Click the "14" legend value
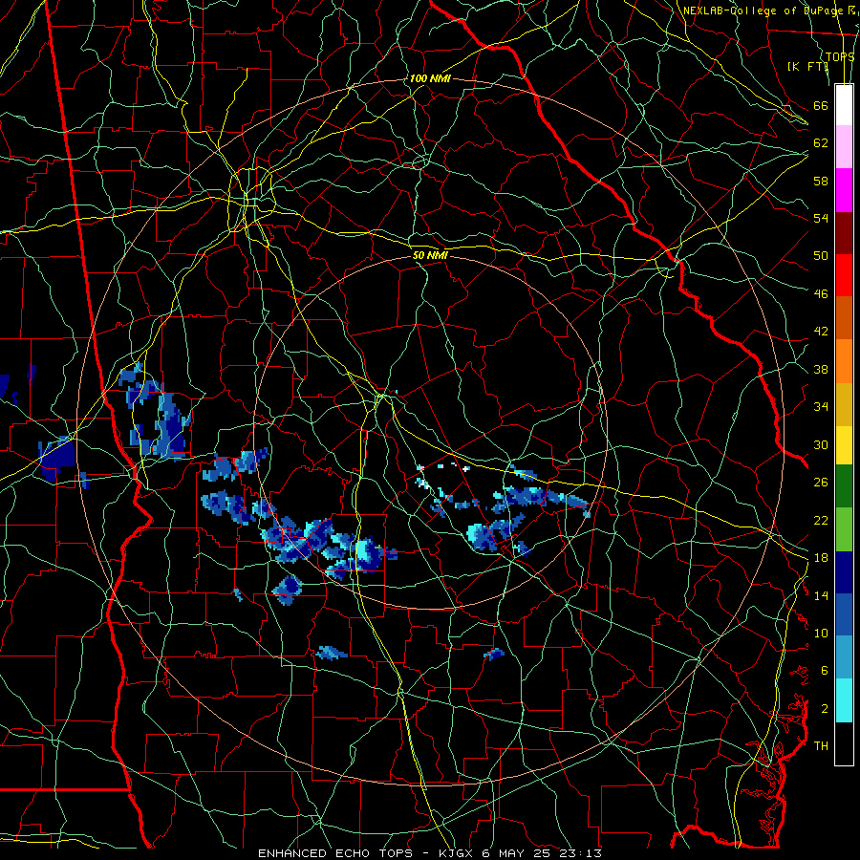 821,595
